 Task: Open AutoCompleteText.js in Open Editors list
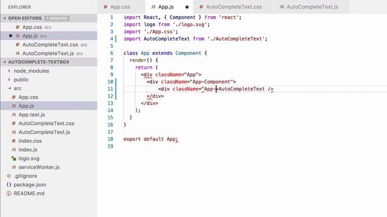click(49, 54)
